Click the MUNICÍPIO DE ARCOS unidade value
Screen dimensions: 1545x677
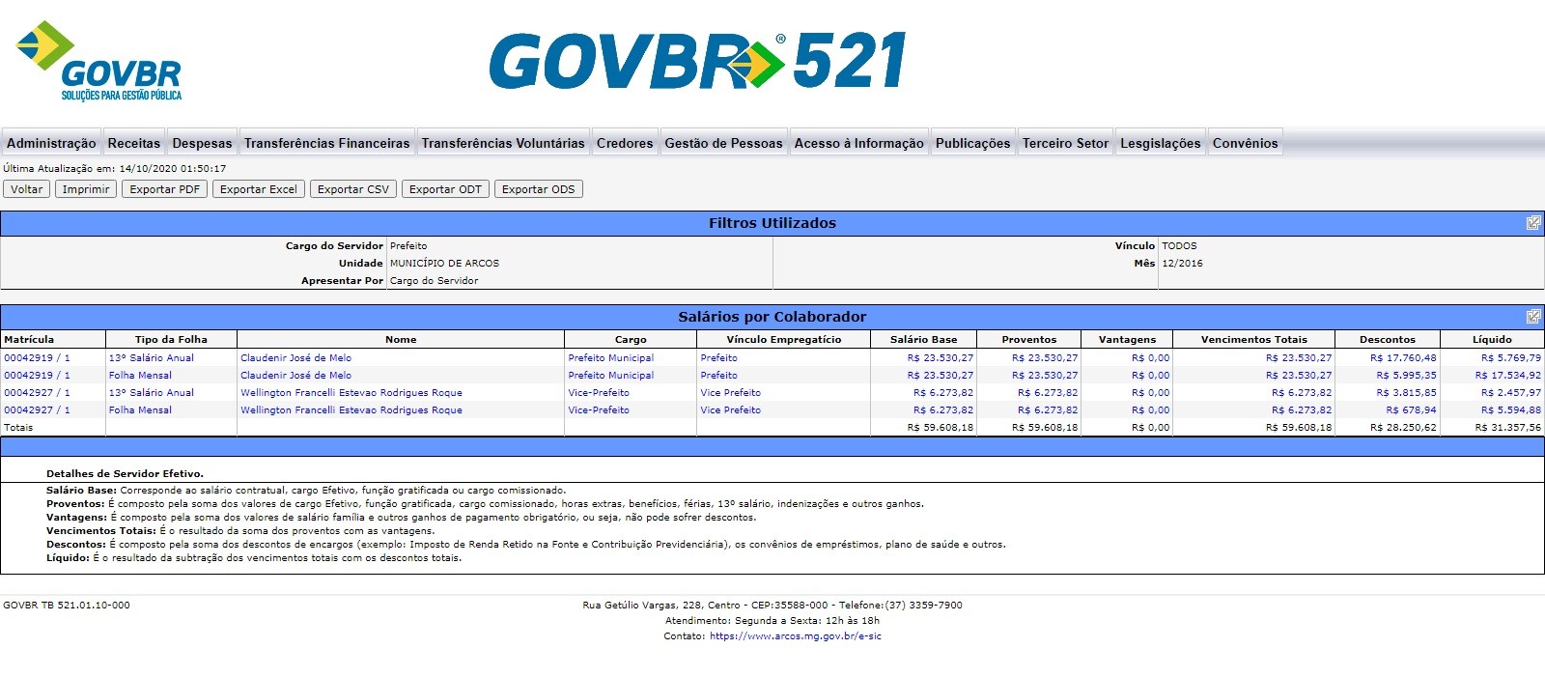coord(444,264)
